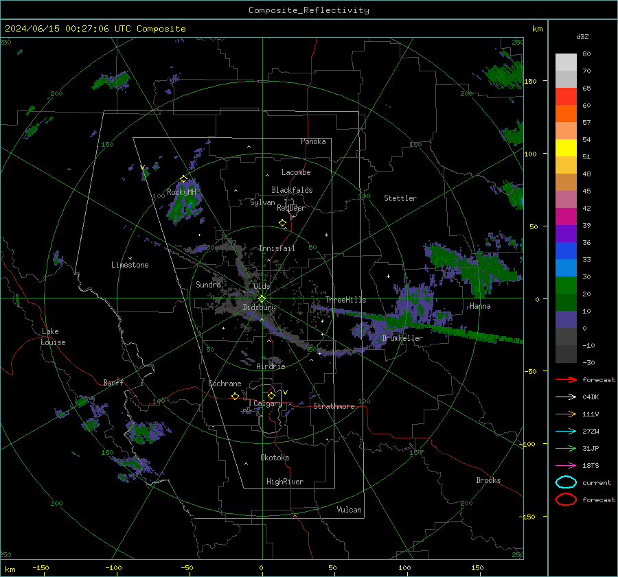Click the red forecast ellipse icon

pyautogui.click(x=566, y=499)
